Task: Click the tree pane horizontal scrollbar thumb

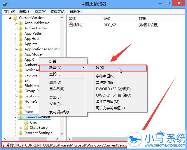Action: pyautogui.click(x=33, y=139)
